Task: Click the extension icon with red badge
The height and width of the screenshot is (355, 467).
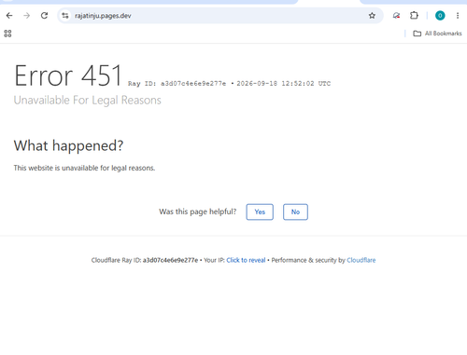Action: [396, 16]
